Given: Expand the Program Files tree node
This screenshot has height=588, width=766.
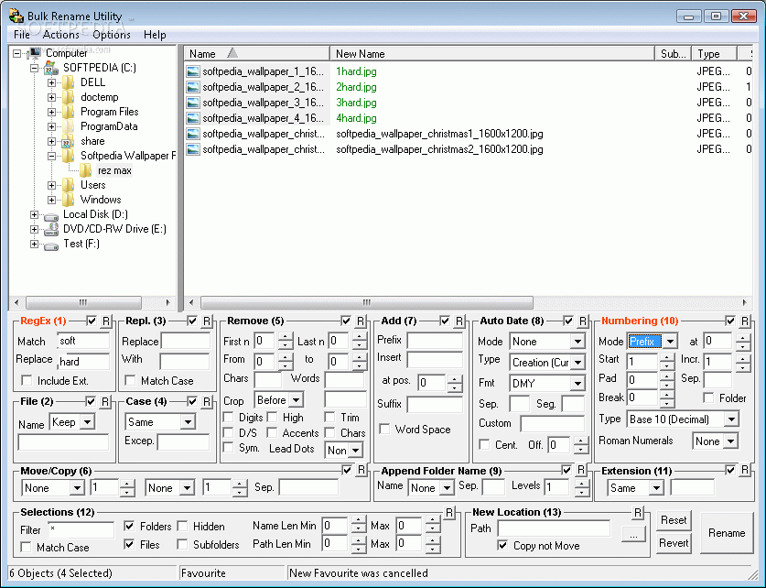Looking at the screenshot, I should click(52, 112).
